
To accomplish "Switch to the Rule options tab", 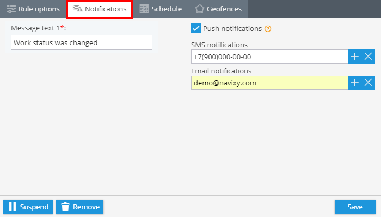I will coord(33,9).
